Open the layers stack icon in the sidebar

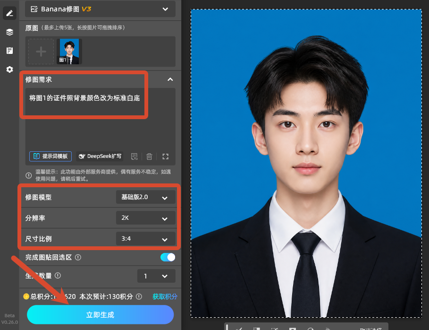[9, 32]
